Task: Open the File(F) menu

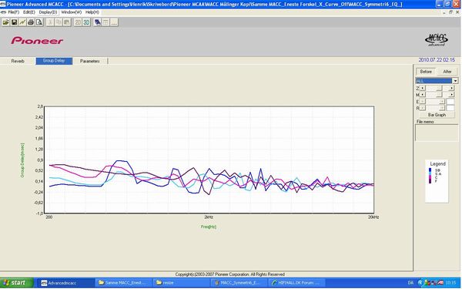Action: pyautogui.click(x=14, y=12)
